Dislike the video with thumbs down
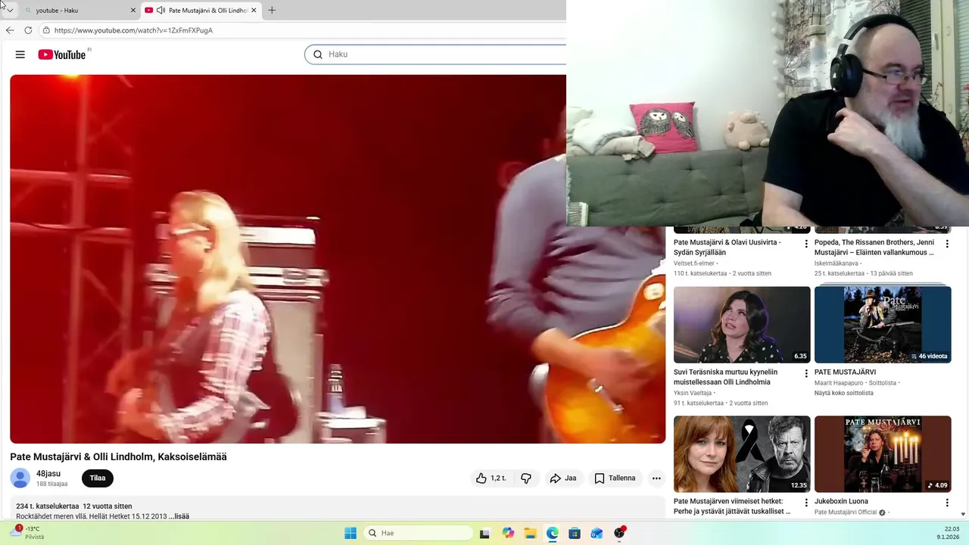969x545 pixels. pos(526,478)
